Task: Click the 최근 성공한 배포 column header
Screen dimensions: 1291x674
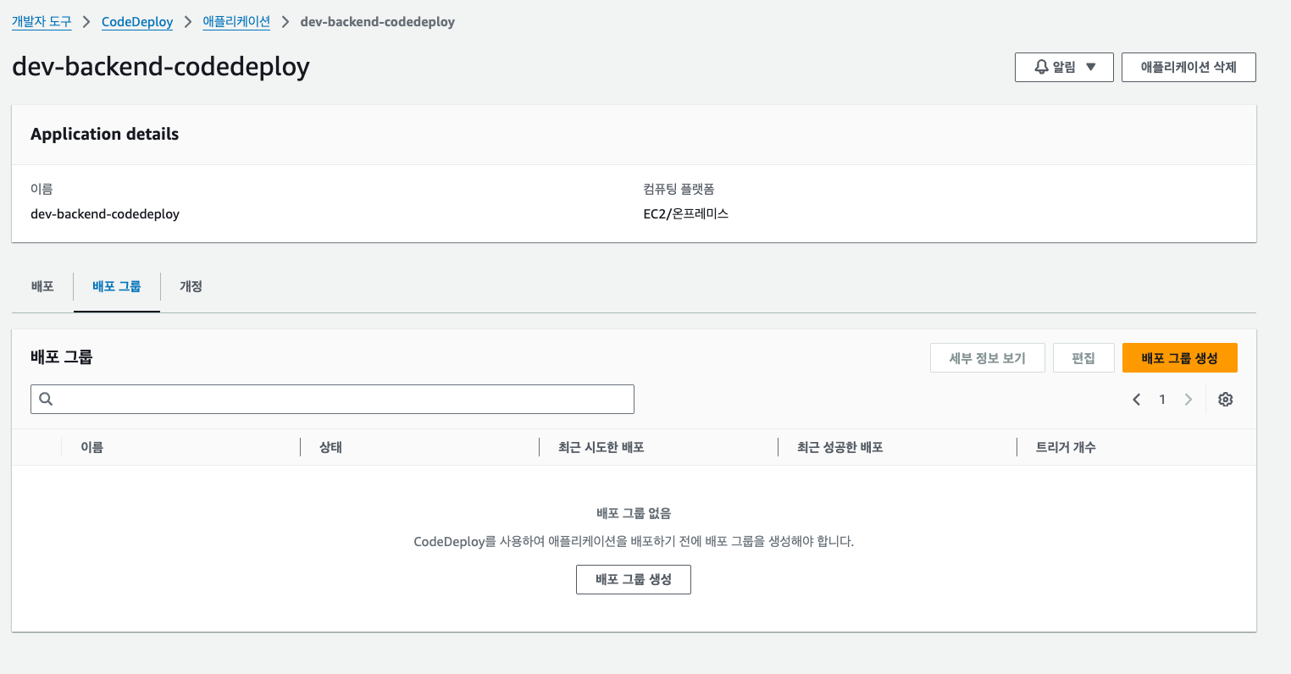Action: click(839, 447)
